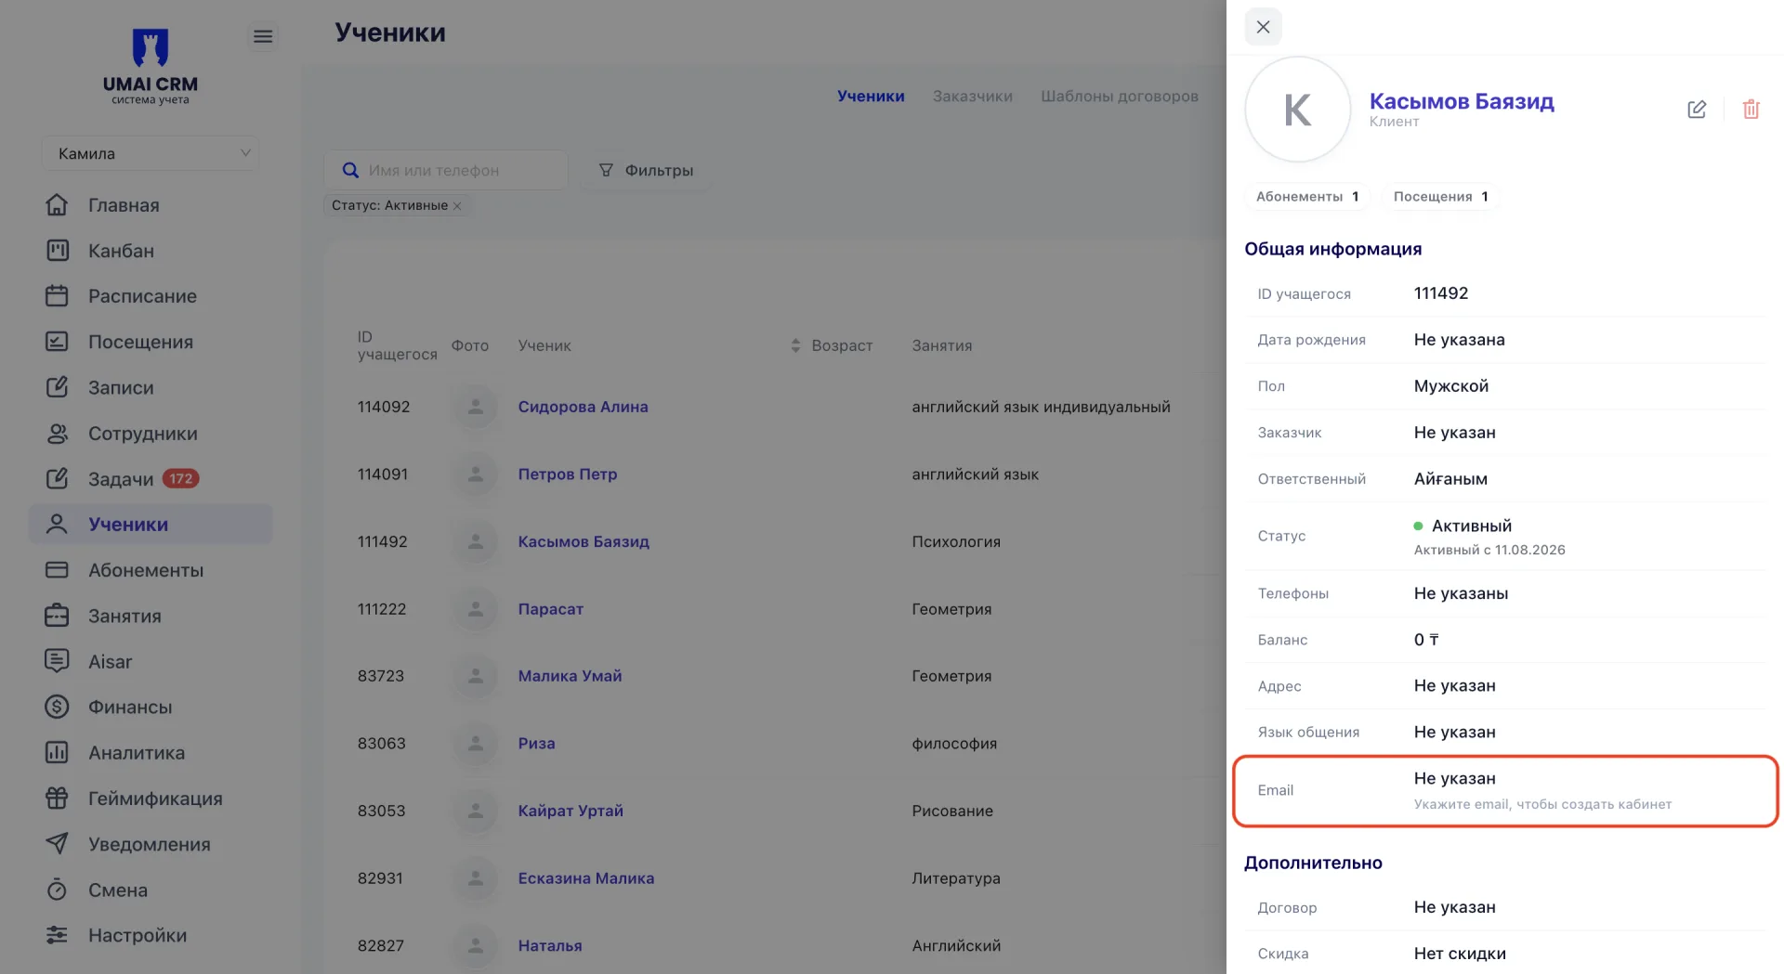Open student Есказина Малика
Viewport: 1784px width, 974px height.
click(x=585, y=878)
